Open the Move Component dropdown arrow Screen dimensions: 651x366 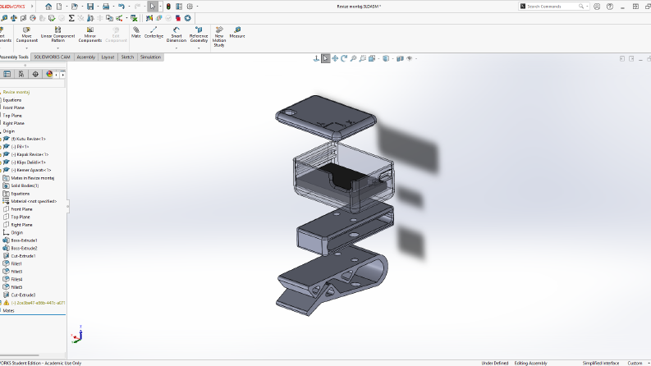(26, 48)
